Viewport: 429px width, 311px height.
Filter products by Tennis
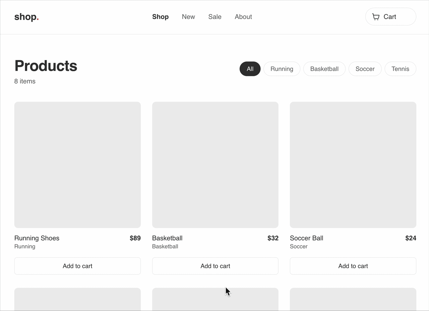point(401,69)
